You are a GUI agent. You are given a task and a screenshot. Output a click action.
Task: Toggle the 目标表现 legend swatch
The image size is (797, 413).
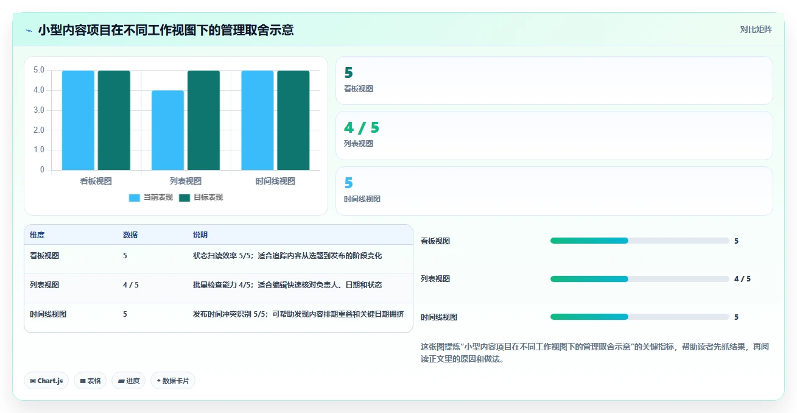tap(184, 197)
